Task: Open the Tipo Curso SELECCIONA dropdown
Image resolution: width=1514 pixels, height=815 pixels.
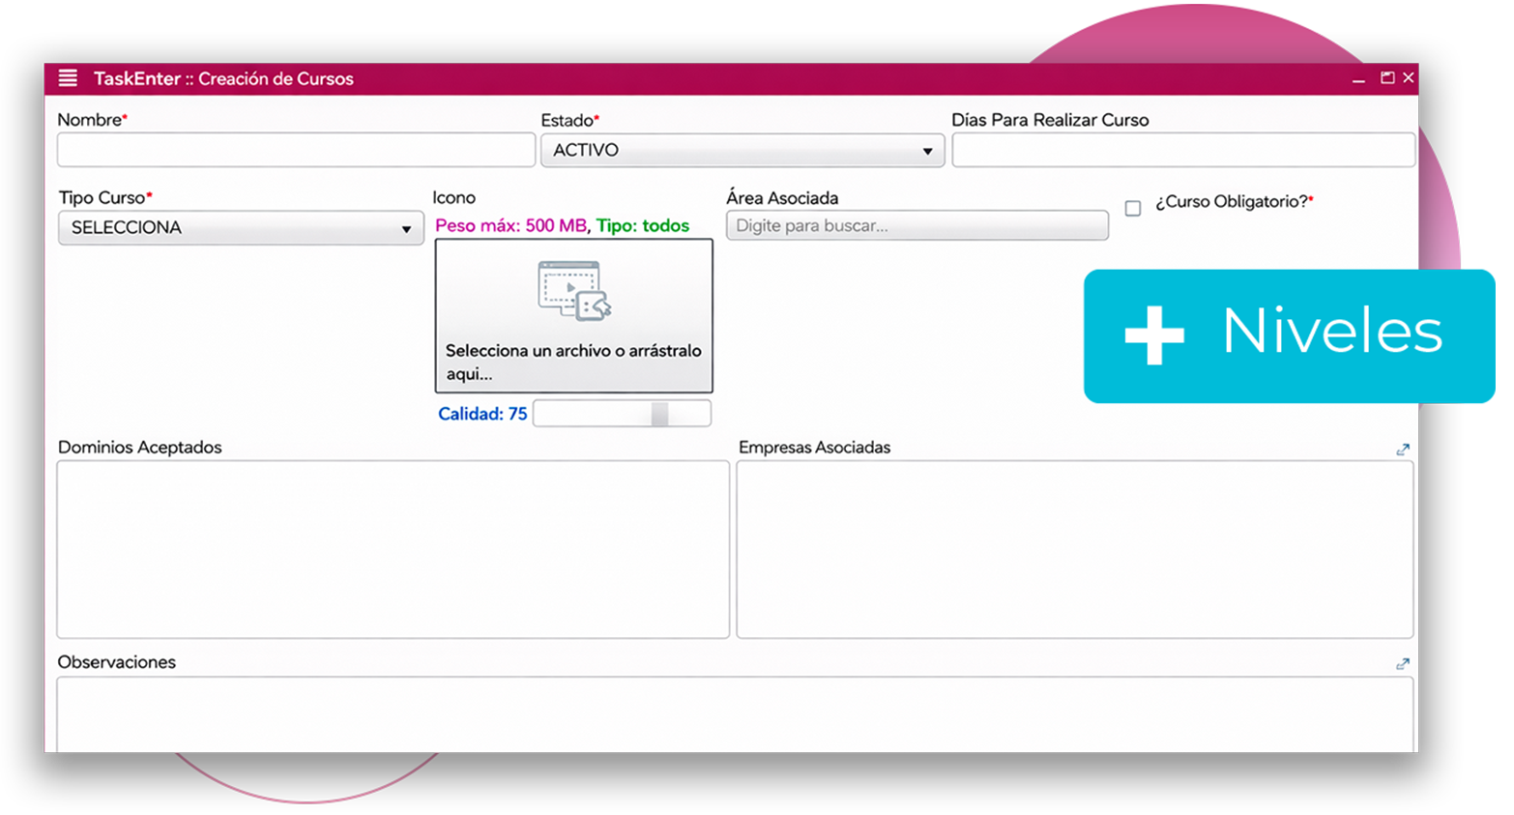Action: (x=241, y=228)
